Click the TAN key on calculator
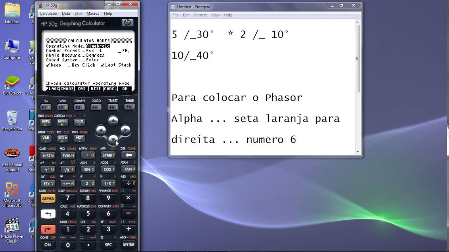The height and width of the screenshot is (252, 449). (x=128, y=169)
